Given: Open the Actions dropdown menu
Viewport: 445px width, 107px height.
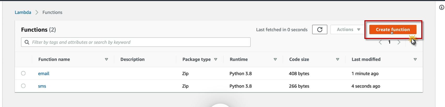Looking at the screenshot, I should pos(348,30).
